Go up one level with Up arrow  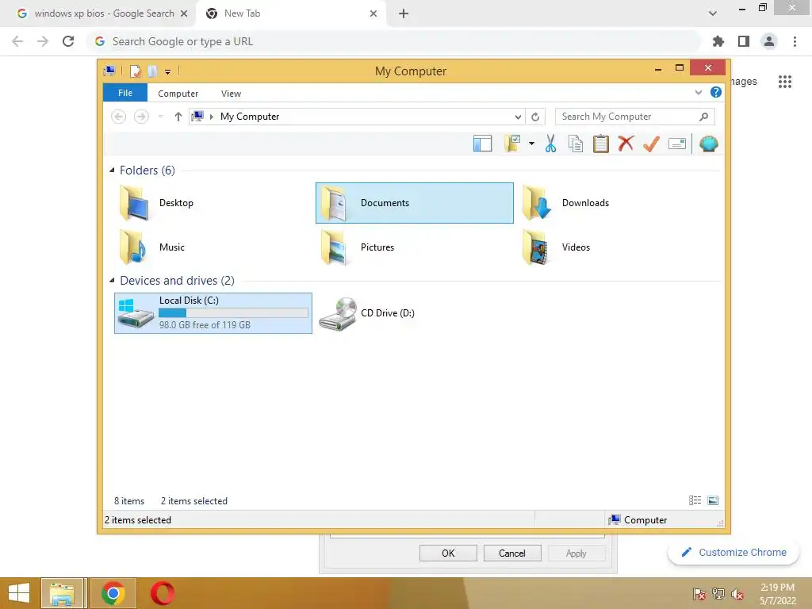pos(178,117)
